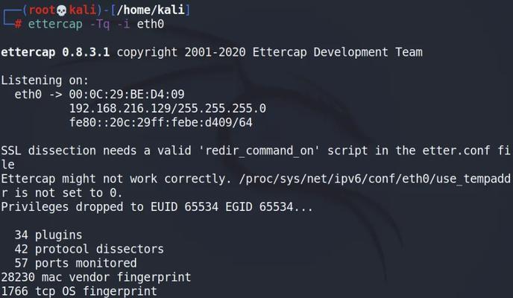
Task: Click the 1766 tcp OS fingerprint line
Action: (79, 291)
